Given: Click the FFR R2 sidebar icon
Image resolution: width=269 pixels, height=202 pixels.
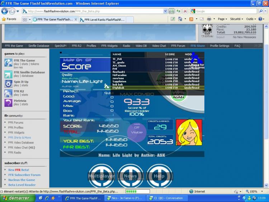Looking at the screenshot, I should [8, 93].
